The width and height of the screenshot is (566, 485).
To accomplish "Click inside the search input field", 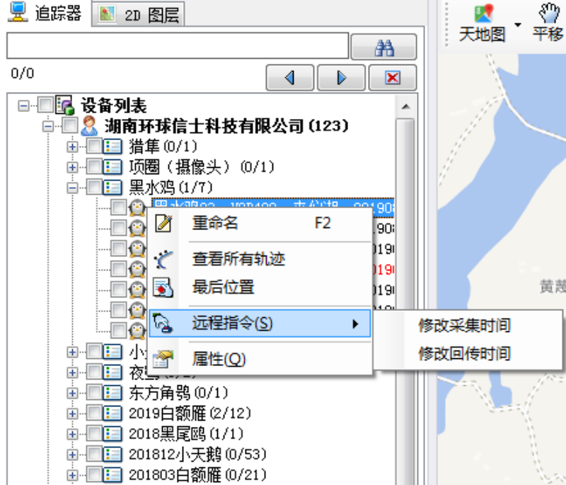I will [177, 46].
